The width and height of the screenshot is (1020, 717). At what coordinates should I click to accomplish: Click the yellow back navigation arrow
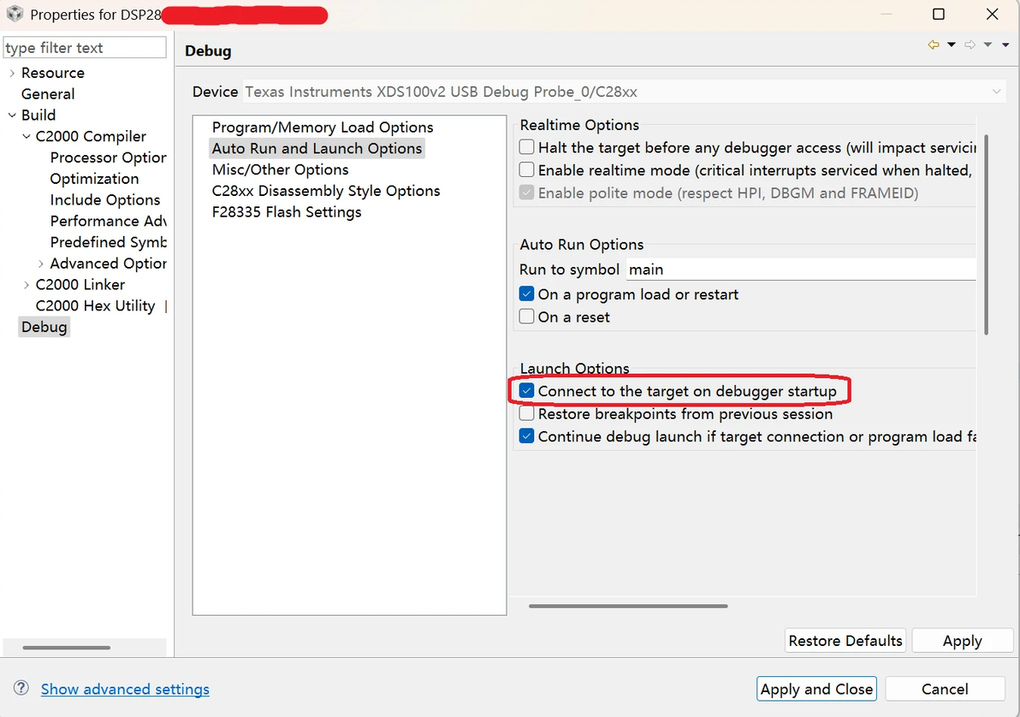(x=934, y=45)
